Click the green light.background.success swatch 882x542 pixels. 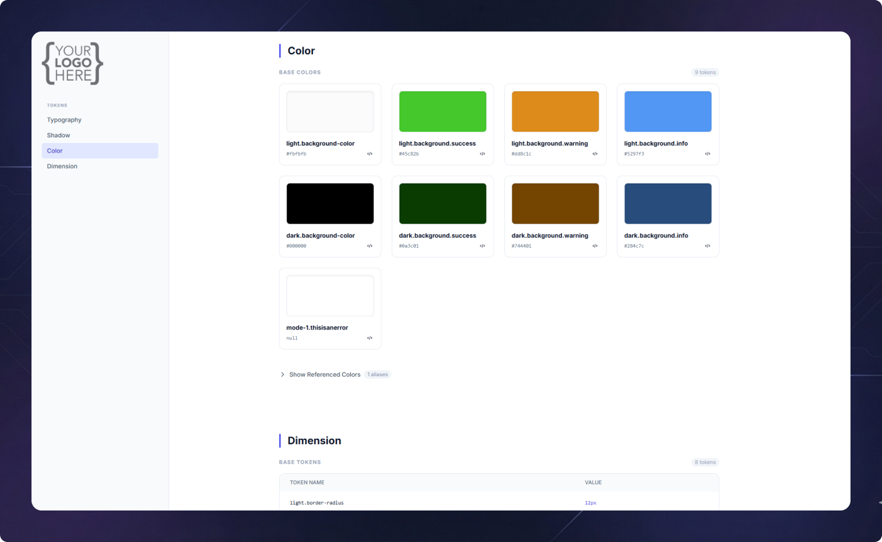[442, 111]
